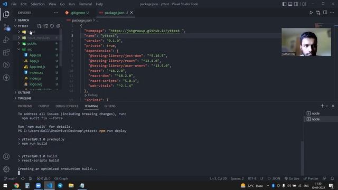This screenshot has width=338, height=190.
Task: Open the Manage gear icon
Action: click(6, 169)
